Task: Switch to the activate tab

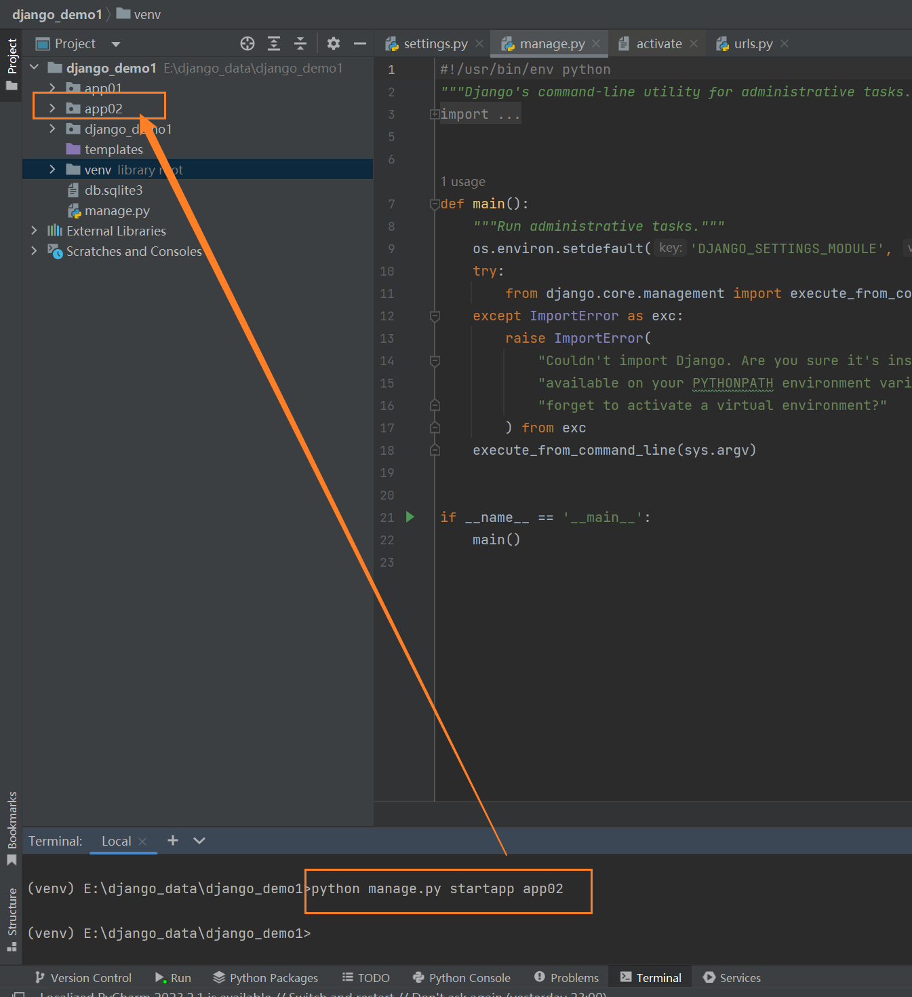Action: 658,43
